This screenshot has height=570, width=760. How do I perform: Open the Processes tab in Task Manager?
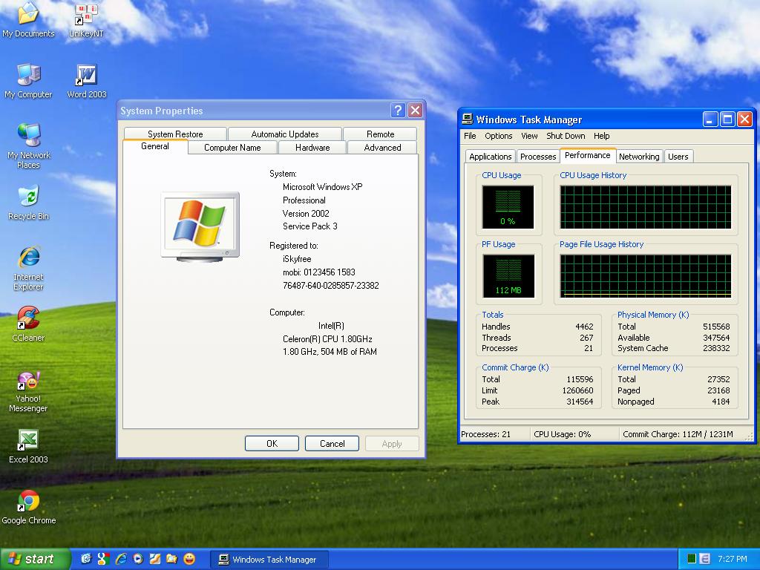[538, 157]
